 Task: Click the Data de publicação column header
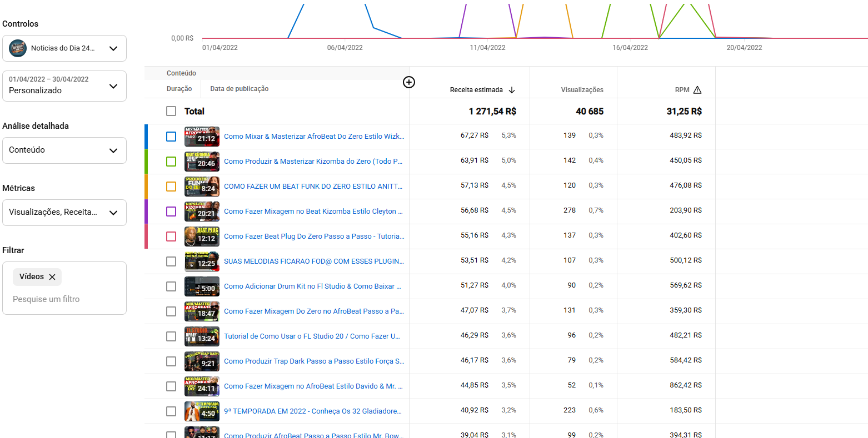coord(240,89)
